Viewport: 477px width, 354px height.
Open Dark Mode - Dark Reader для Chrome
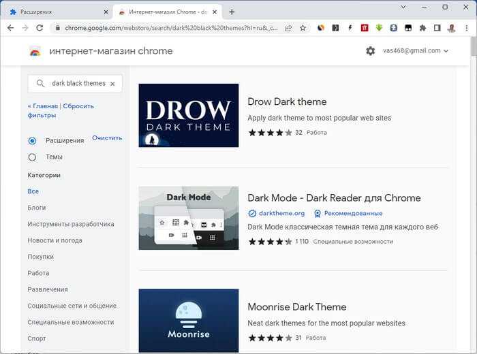click(334, 198)
